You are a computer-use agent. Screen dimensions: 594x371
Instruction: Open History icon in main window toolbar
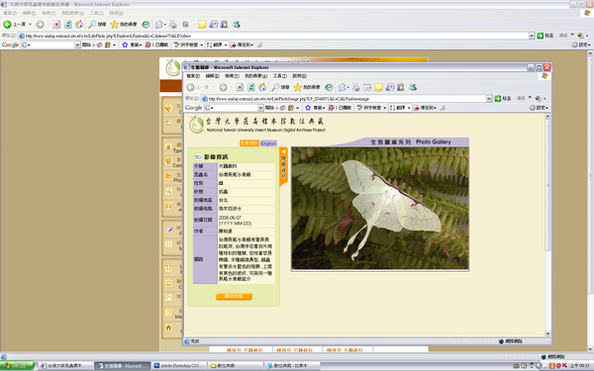146,25
